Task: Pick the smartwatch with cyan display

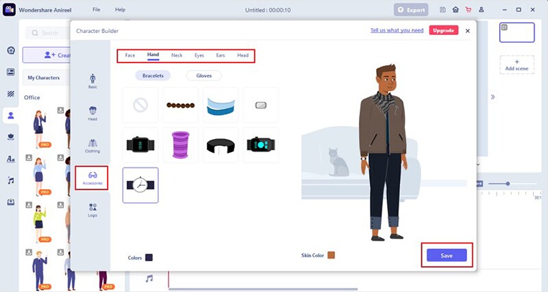Action: [261, 145]
